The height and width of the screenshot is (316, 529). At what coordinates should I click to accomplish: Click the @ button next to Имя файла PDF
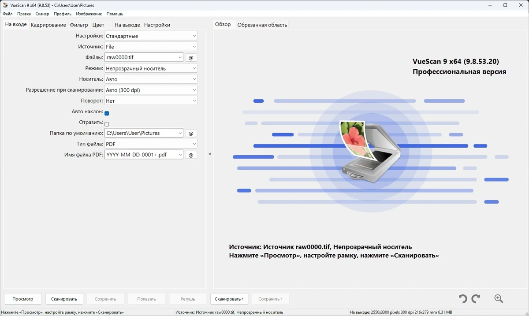pyautogui.click(x=191, y=155)
